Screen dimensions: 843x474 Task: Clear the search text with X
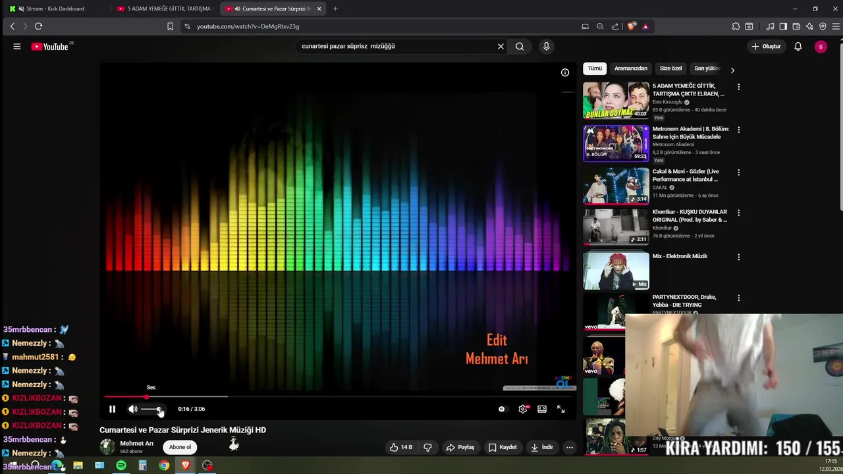point(501,47)
